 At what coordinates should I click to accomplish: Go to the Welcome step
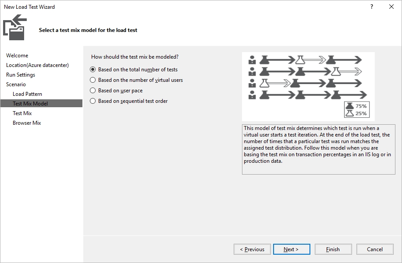coord(17,56)
